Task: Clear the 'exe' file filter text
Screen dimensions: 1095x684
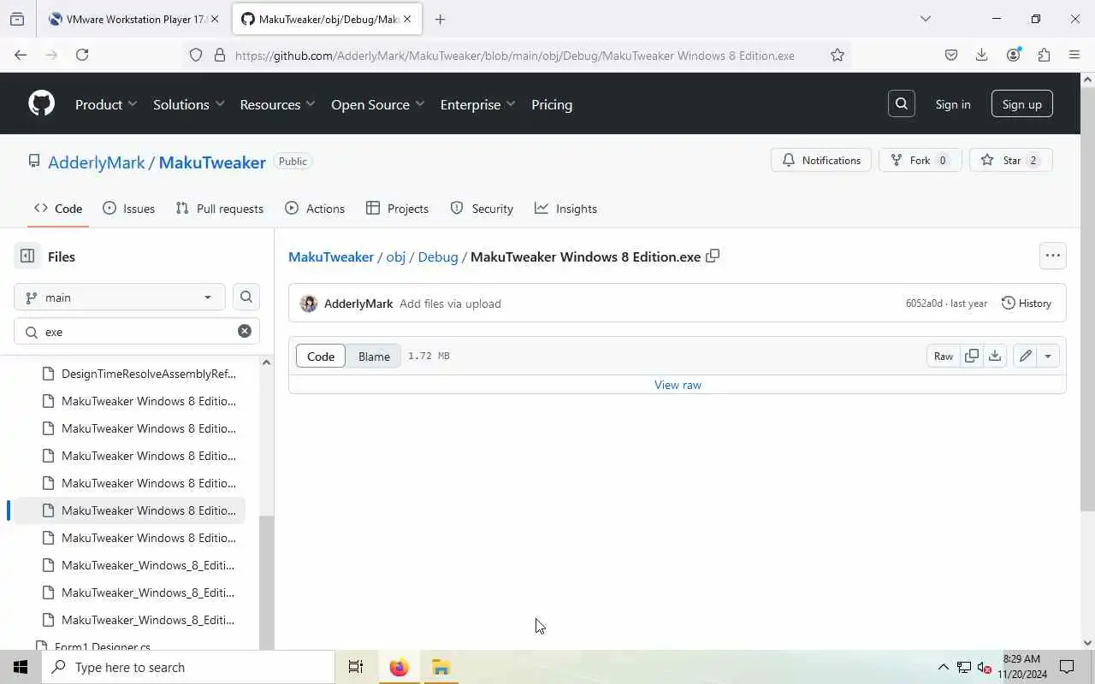Action: 245,331
